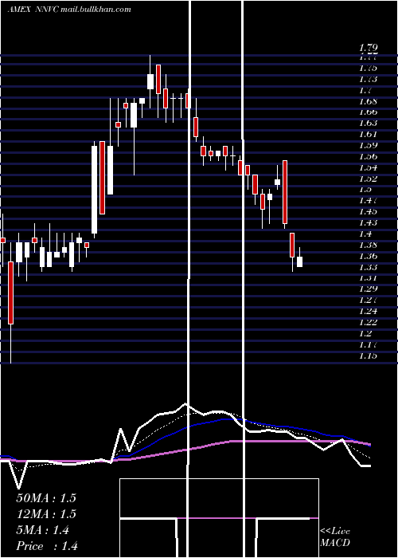Select the 1.56 price axis label
The height and width of the screenshot is (558, 398).
click(x=369, y=156)
